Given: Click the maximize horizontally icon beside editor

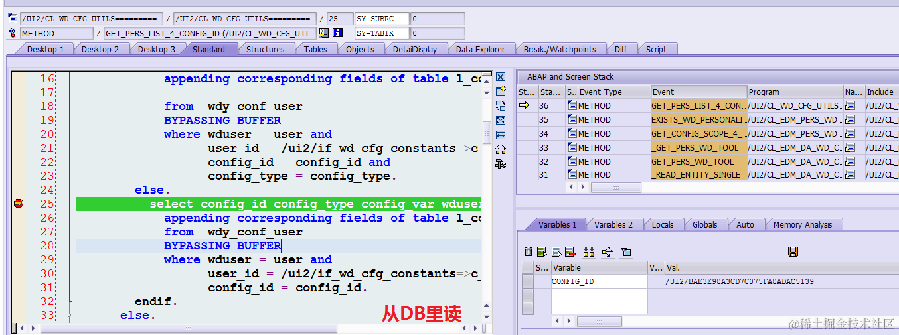Looking at the screenshot, I should coord(501,135).
